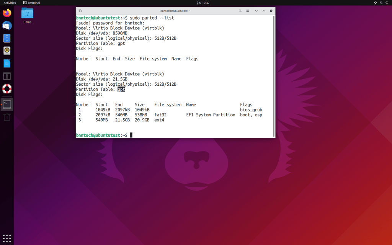Click the Activities button
Image resolution: width=392 pixels, height=245 pixels.
(10, 3)
